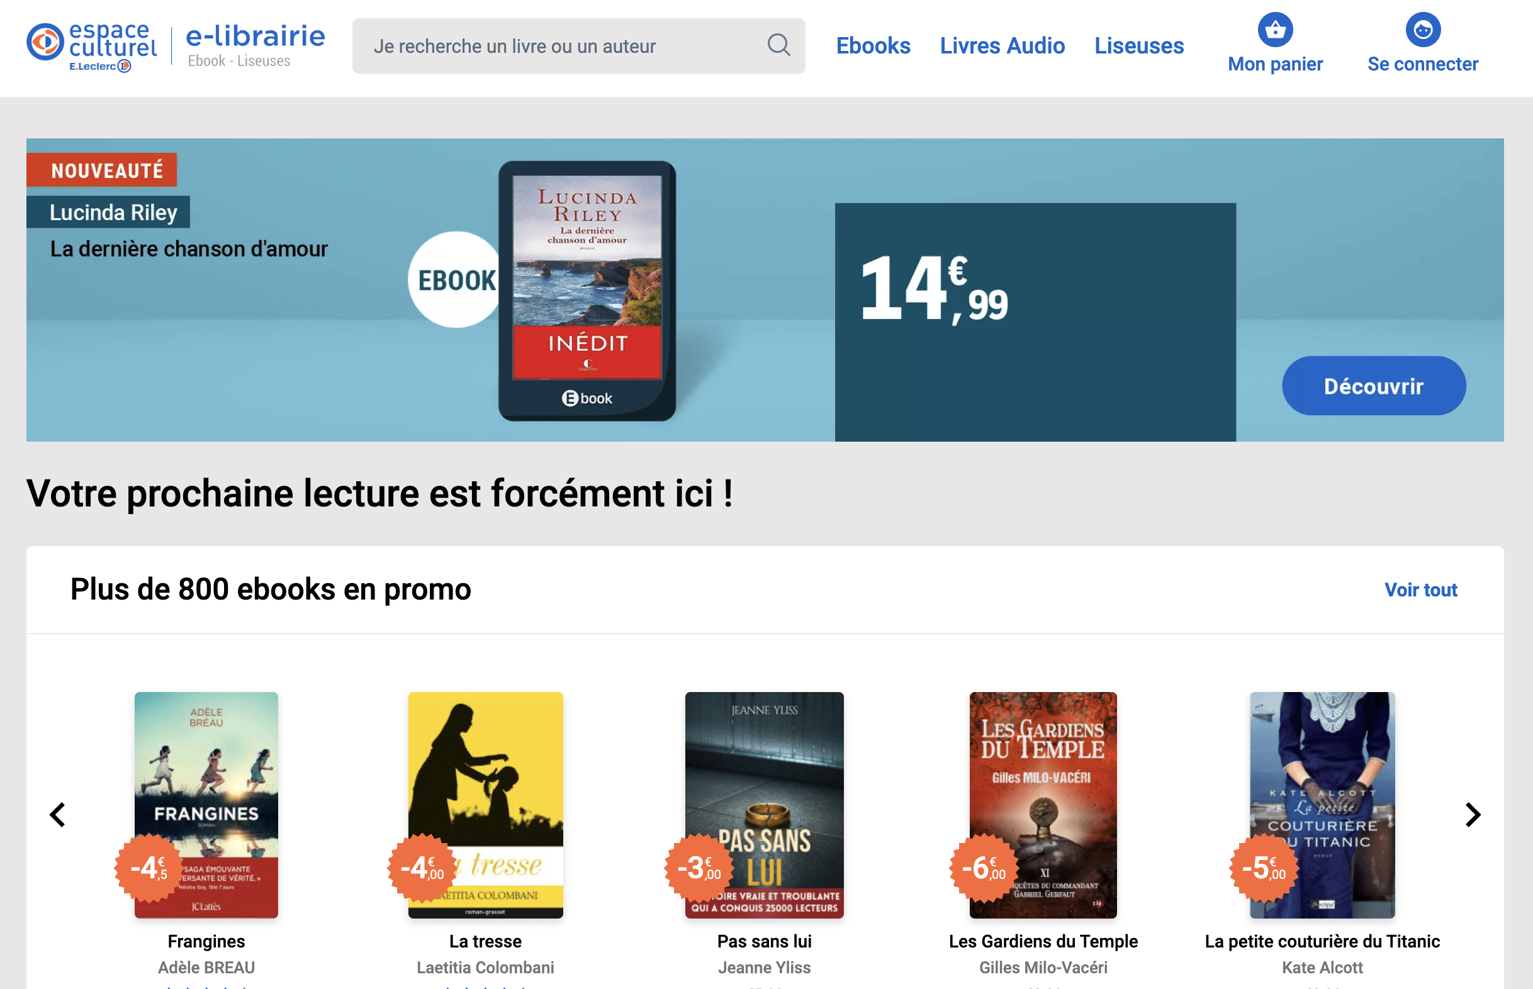Click the Espace Culturel E.Leclerc logo

coord(91,46)
